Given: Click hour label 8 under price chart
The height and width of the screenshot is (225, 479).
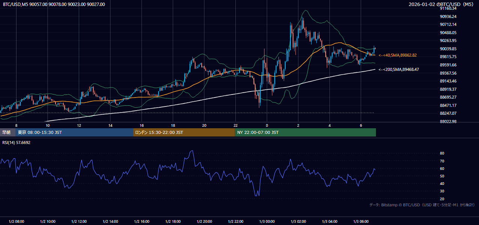Looking at the screenshot, I should pyautogui.click(x=16, y=125).
